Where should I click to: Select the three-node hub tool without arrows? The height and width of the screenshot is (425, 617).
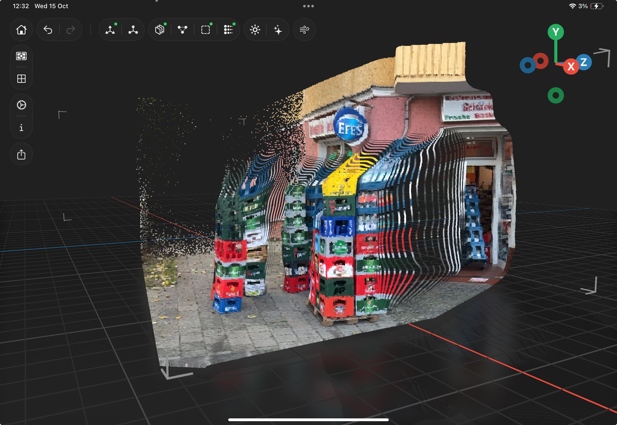point(133,30)
